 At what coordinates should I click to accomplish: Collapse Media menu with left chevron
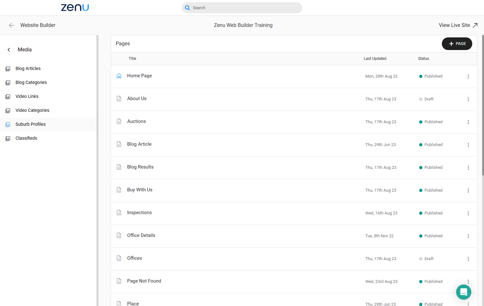click(x=9, y=50)
